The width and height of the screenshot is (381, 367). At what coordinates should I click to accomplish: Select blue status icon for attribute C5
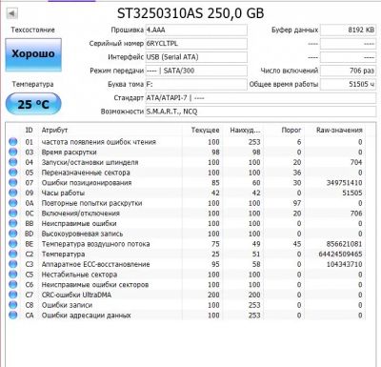[x=13, y=275]
